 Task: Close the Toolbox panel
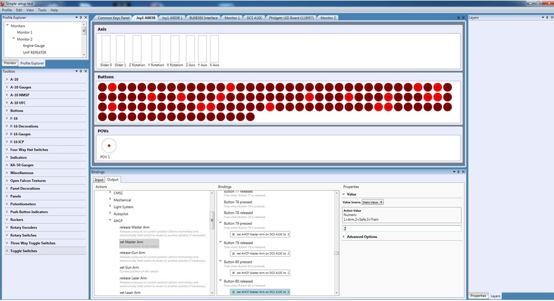point(85,71)
